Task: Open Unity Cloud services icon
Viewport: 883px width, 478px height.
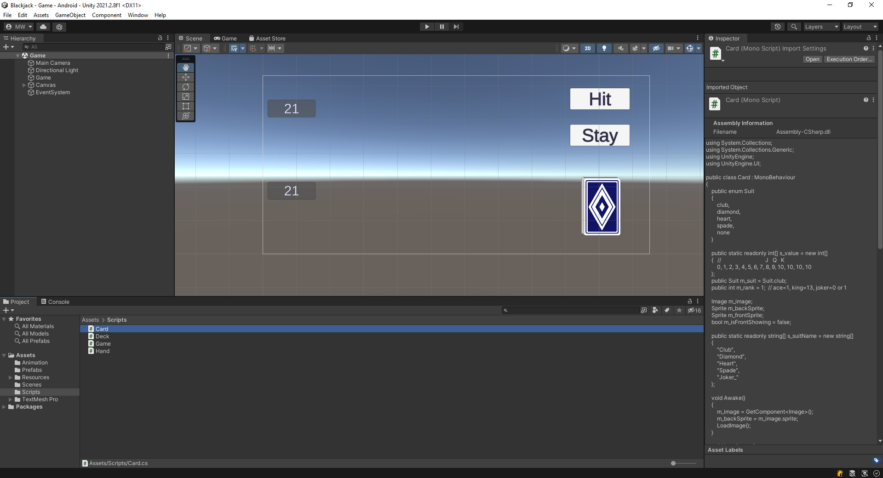Action: pyautogui.click(x=43, y=27)
